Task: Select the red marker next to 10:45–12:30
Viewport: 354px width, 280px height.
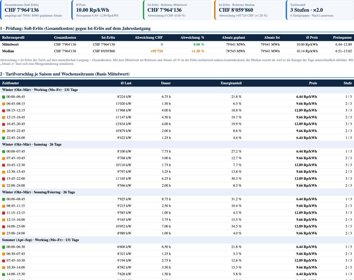Action: 4,165
